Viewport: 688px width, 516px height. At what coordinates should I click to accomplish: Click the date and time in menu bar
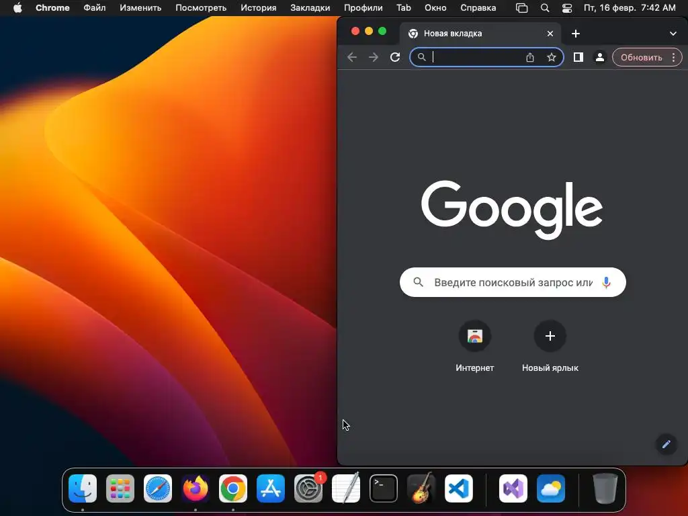(630, 8)
